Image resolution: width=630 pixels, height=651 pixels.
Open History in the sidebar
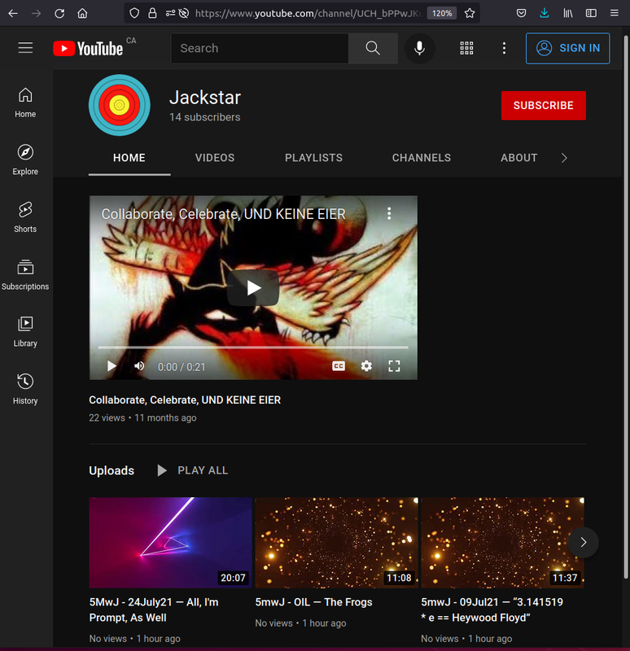(25, 389)
